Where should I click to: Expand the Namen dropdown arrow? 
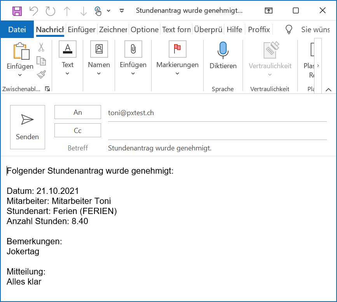click(x=99, y=74)
